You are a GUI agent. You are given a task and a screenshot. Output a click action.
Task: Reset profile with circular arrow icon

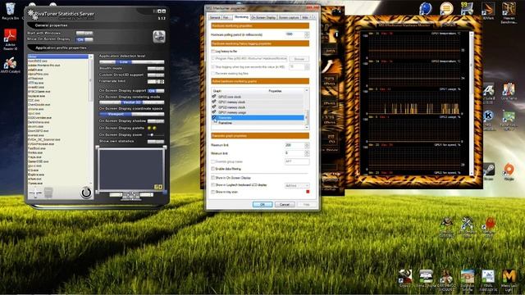(86, 193)
